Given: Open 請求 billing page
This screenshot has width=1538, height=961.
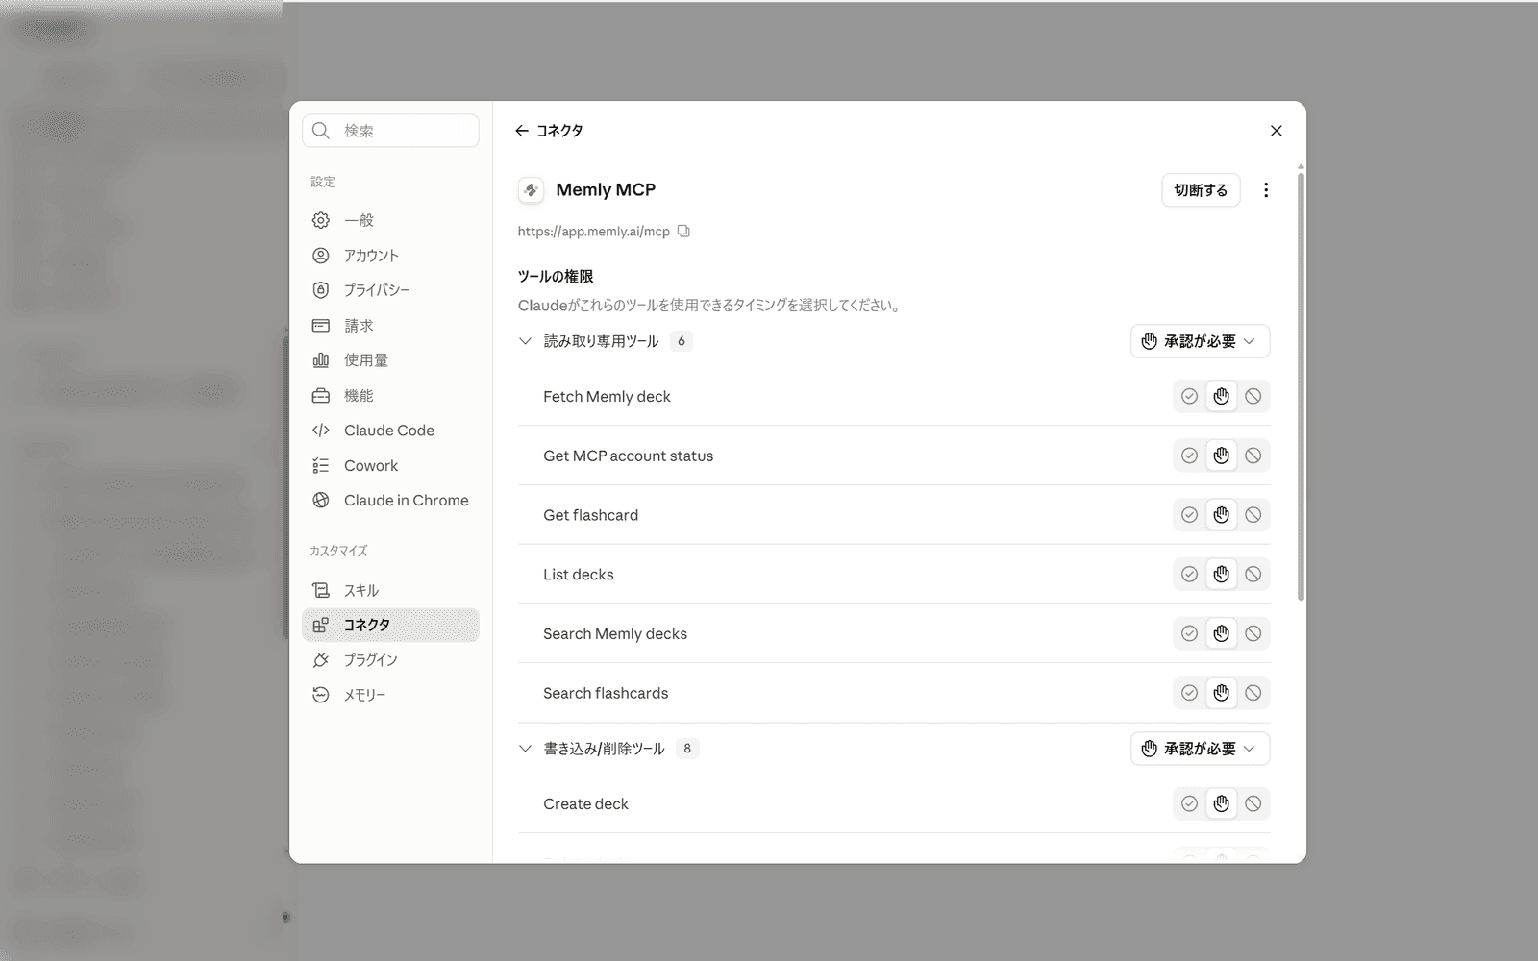Looking at the screenshot, I should pyautogui.click(x=390, y=326).
